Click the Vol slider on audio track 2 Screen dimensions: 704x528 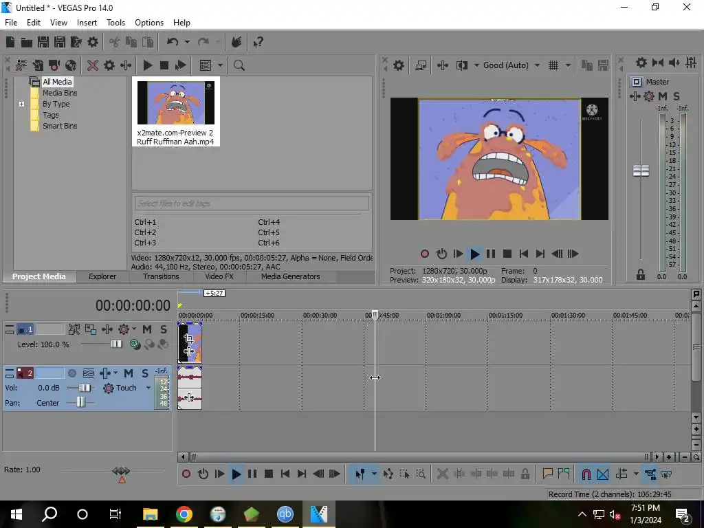tap(84, 388)
